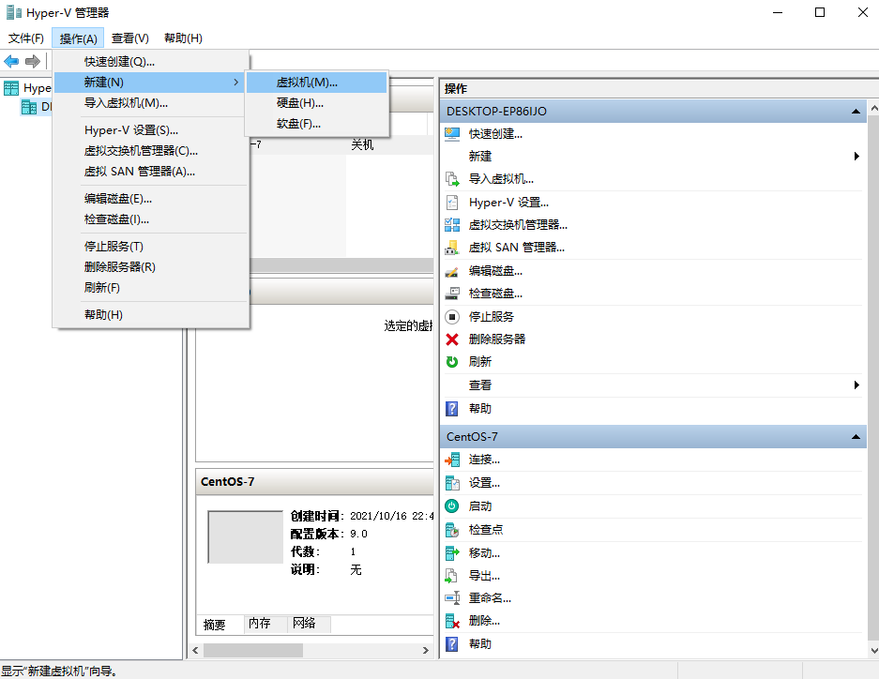Viewport: 879px width, 679px height.
Task: Open the 查看(V) menu
Action: tap(130, 38)
